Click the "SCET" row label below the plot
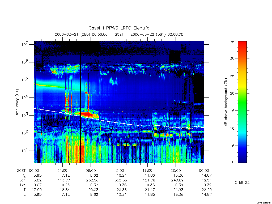 (21, 171)
